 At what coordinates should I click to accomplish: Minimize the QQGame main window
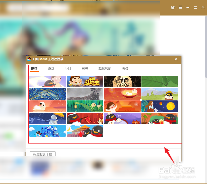(188, 7)
